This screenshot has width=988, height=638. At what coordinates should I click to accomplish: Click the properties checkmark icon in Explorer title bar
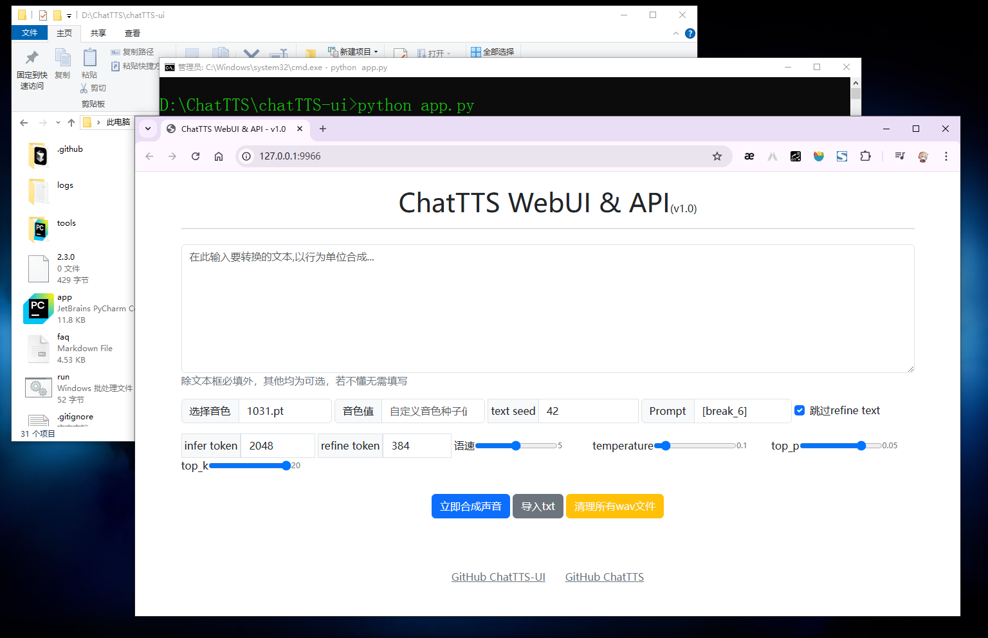[43, 15]
